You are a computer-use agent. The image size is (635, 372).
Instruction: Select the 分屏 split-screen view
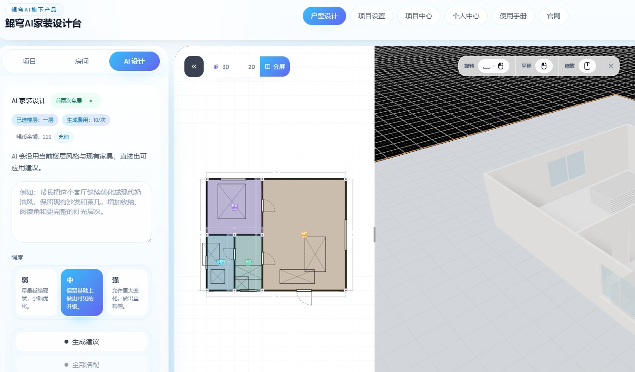pos(275,66)
